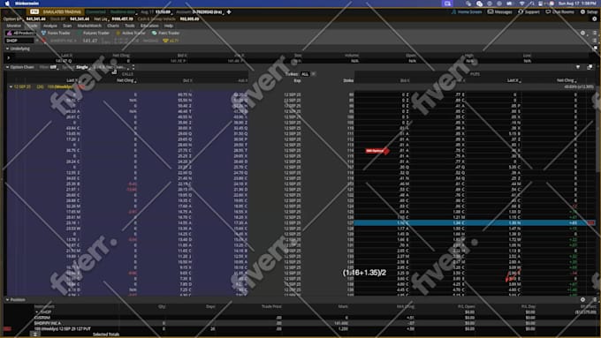The width and height of the screenshot is (601, 338).
Task: Click the gold trophy icon by quote
Action: coord(166,41)
